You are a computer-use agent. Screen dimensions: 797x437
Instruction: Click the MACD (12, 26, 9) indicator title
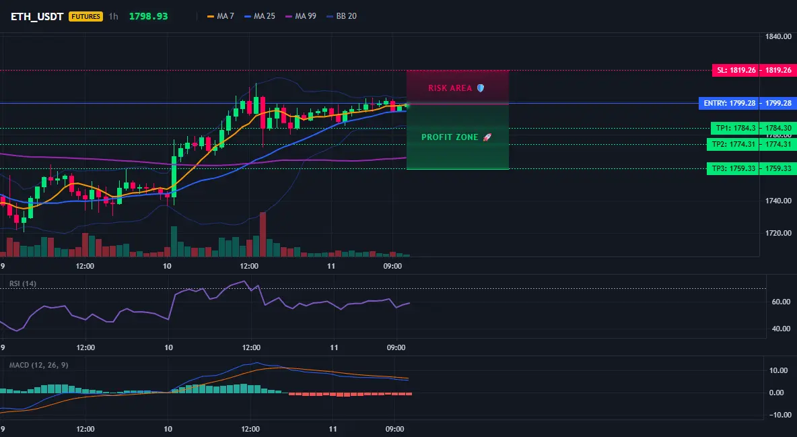38,365
